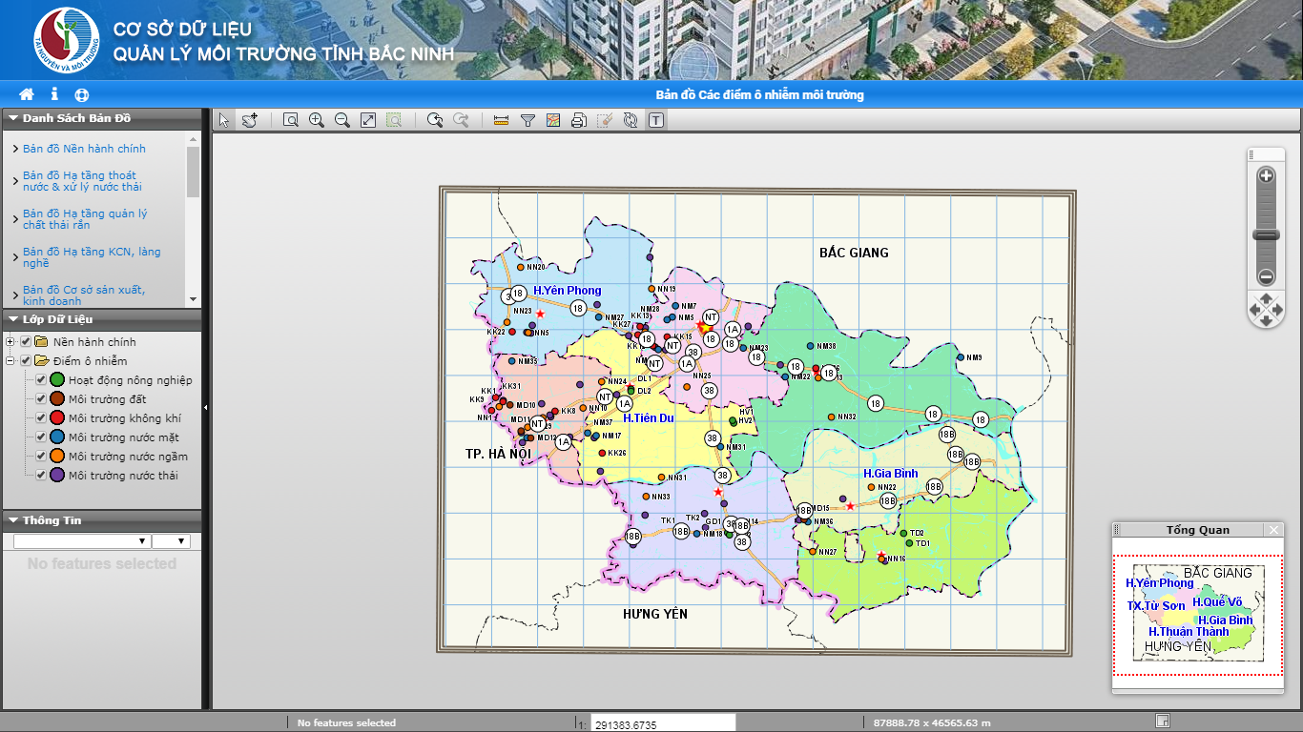Click the Điểm ô nhiễm layer name in the tree
The image size is (1303, 732).
pos(90,361)
